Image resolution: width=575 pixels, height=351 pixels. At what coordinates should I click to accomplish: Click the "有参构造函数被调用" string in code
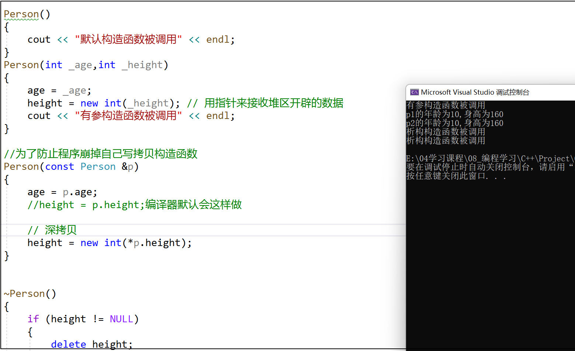[x=128, y=116]
